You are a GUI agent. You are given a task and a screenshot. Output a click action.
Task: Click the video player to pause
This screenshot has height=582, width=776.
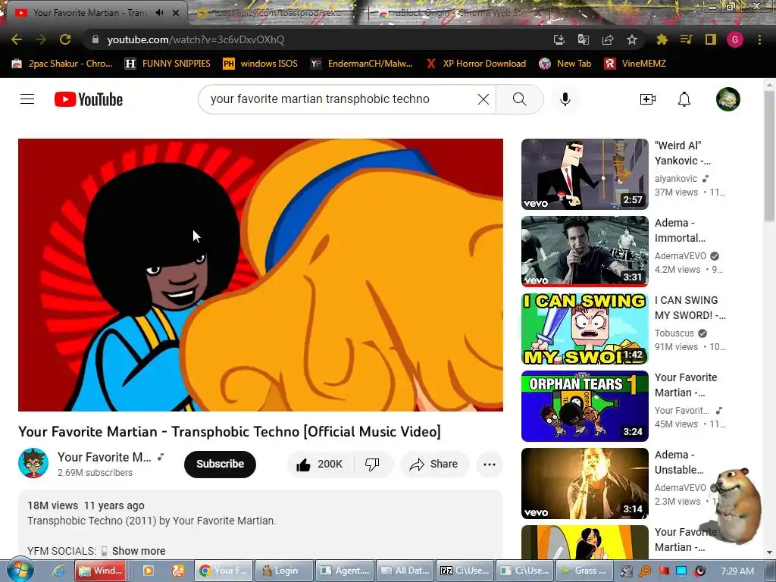(261, 274)
